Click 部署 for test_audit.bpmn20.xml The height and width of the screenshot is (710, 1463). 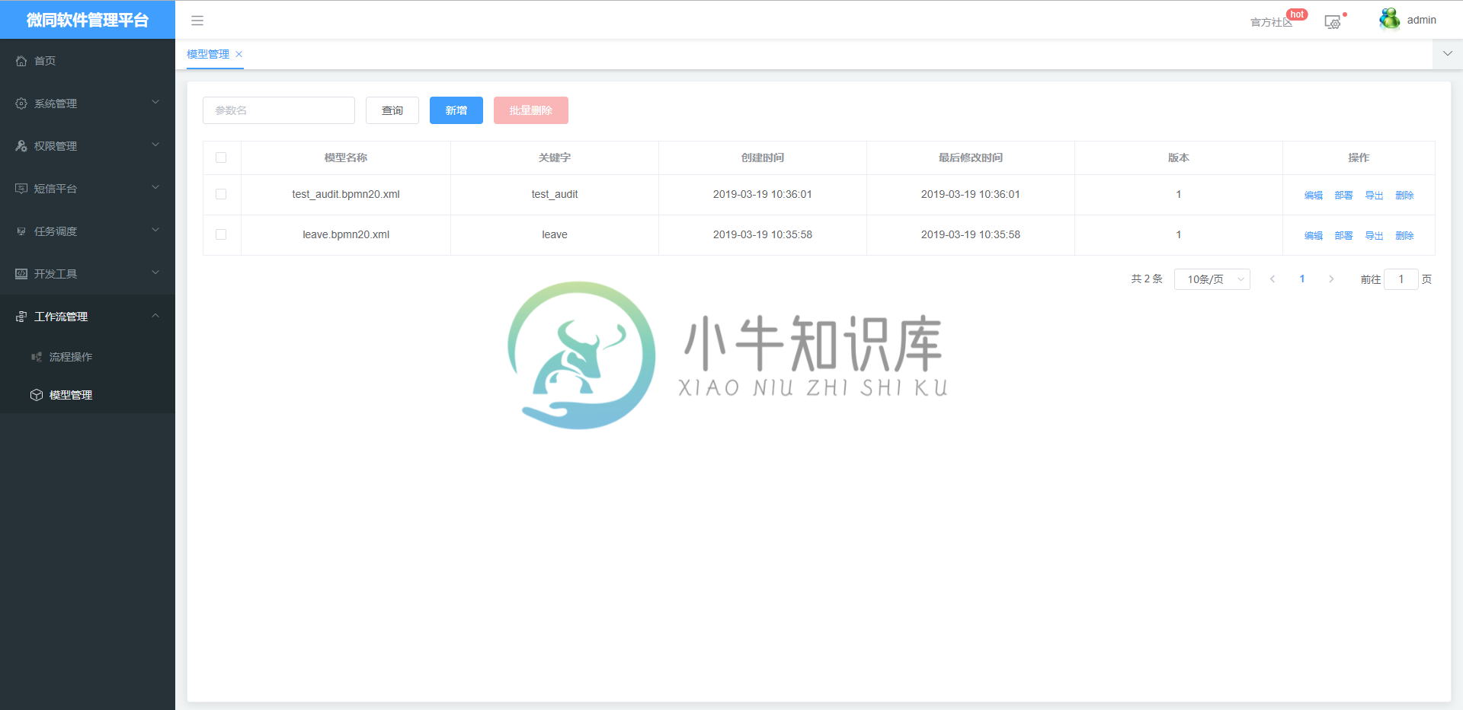(x=1344, y=196)
